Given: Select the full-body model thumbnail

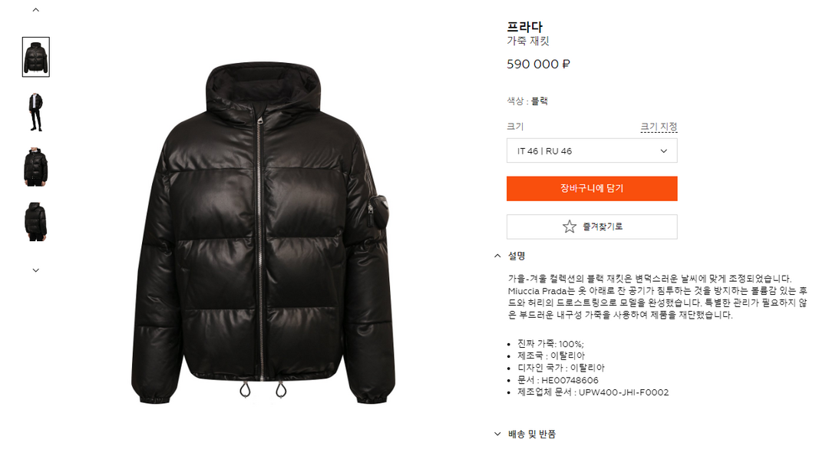Looking at the screenshot, I should [36, 112].
